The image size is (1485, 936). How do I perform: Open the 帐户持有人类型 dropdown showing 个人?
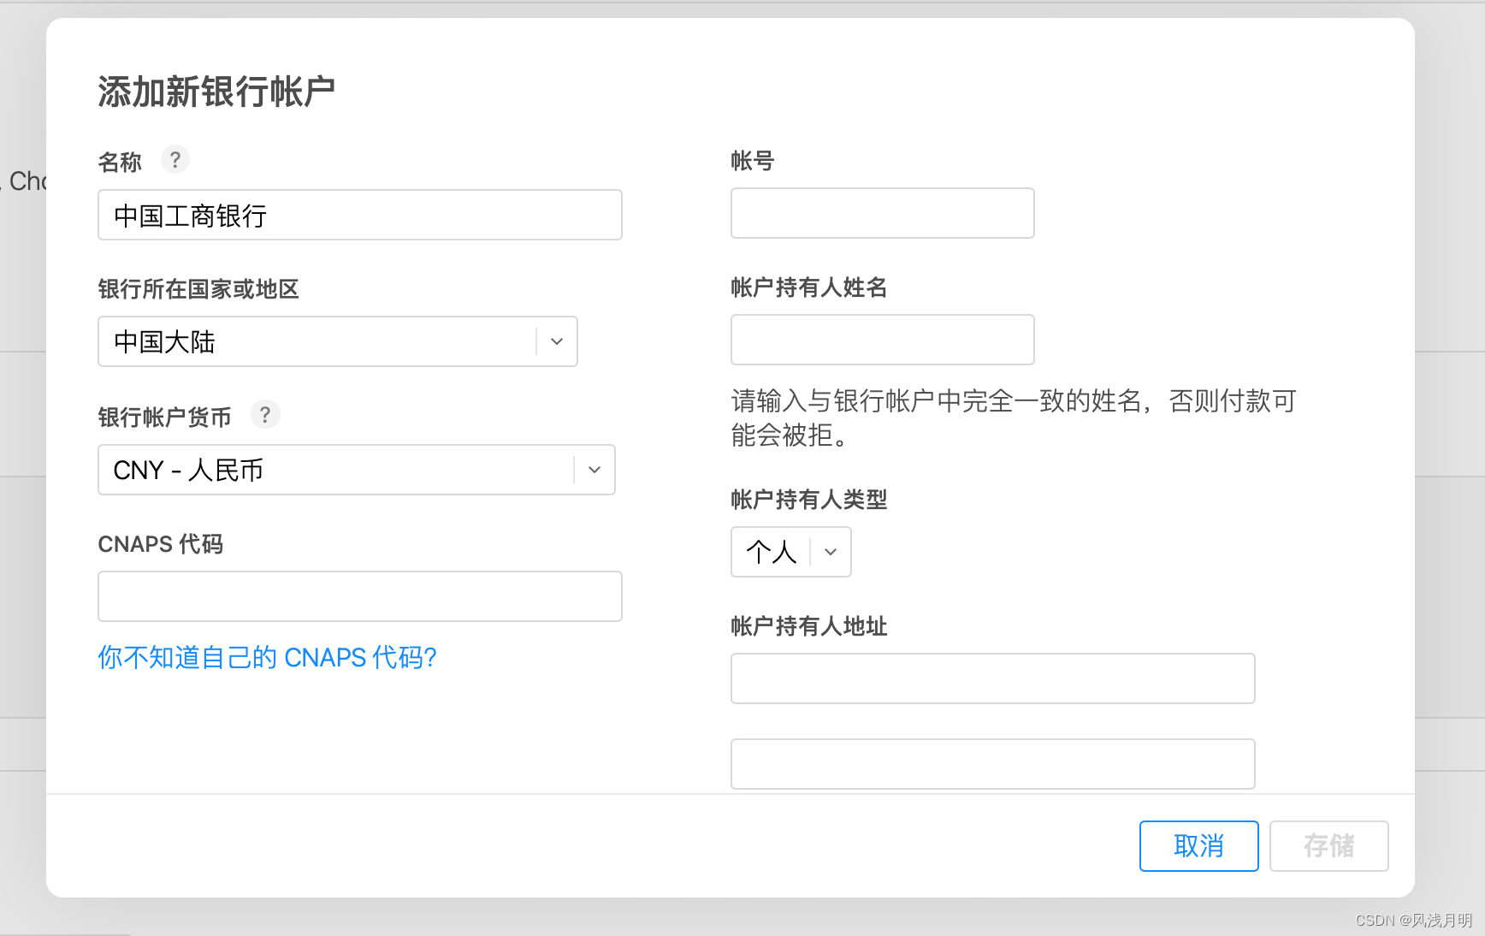pos(791,552)
